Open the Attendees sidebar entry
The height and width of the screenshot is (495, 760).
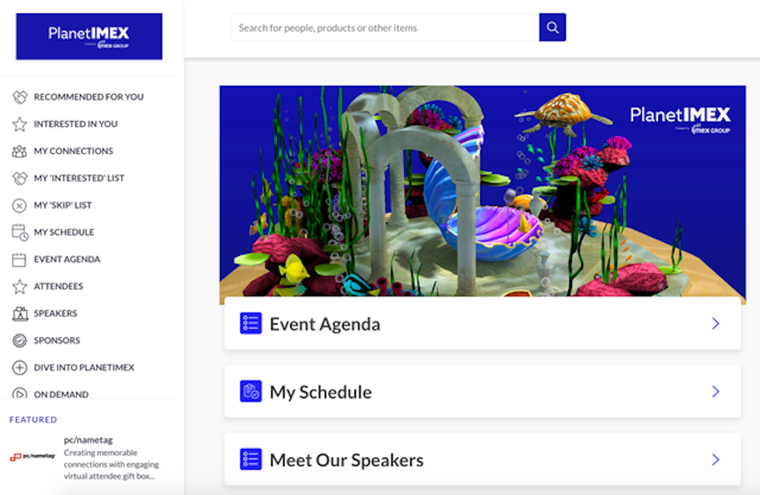(58, 287)
